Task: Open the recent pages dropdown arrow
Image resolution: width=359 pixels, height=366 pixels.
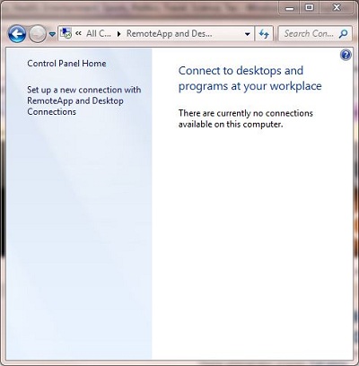Action: 52,34
